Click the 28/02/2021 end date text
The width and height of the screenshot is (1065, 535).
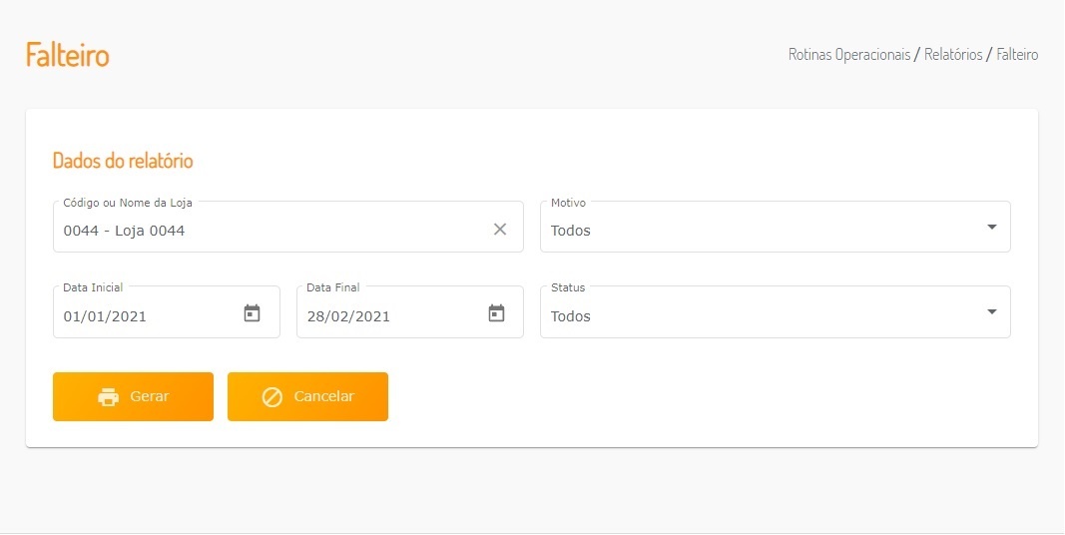pos(348,316)
